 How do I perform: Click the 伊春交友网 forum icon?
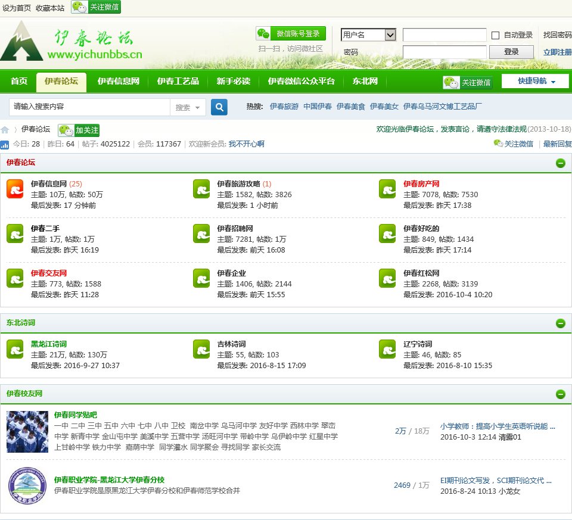(15, 278)
